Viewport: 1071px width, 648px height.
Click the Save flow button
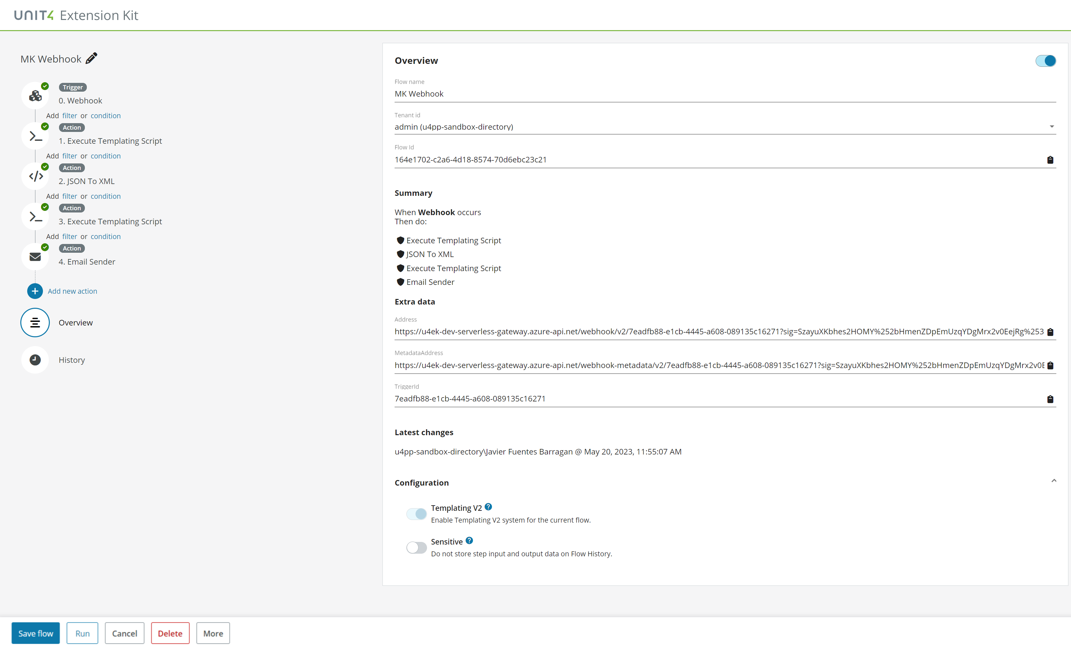[36, 633]
